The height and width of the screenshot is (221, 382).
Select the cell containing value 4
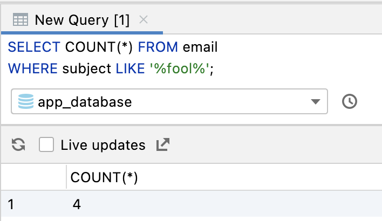76,204
